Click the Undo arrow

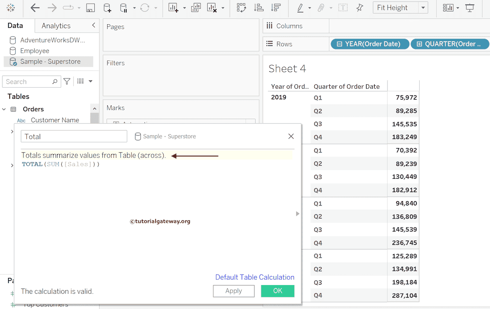click(35, 8)
